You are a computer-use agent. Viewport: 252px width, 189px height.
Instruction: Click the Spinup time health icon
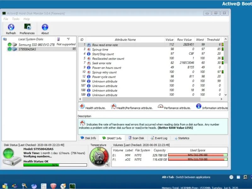(x=89, y=49)
